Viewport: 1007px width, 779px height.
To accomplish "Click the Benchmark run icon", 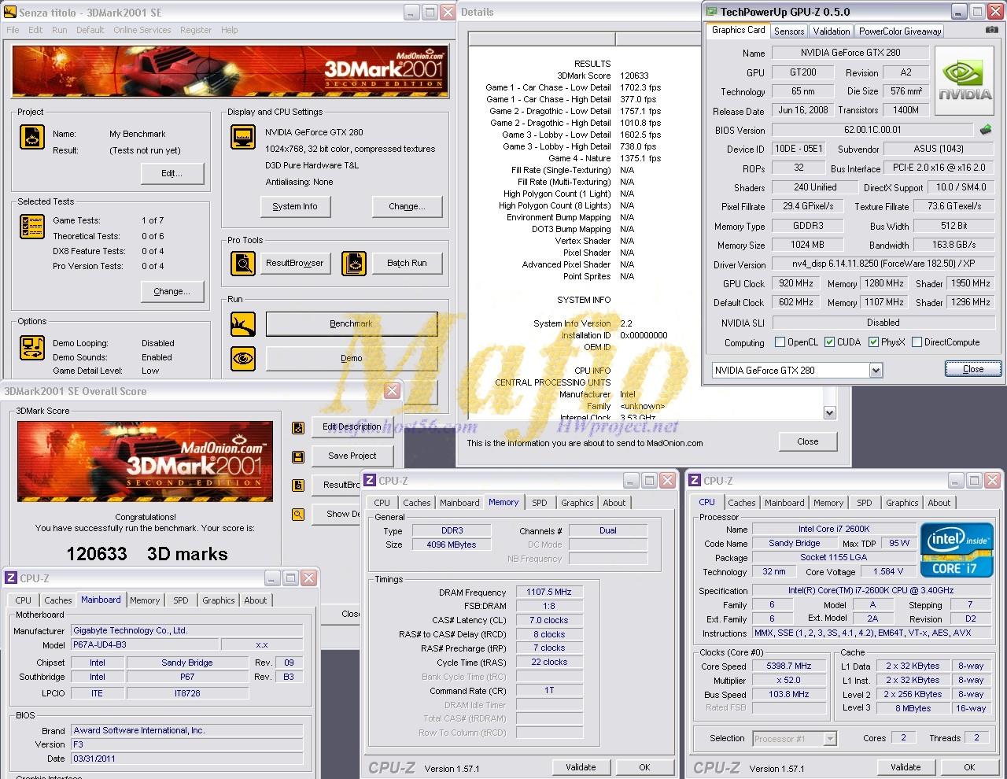I will [x=243, y=323].
